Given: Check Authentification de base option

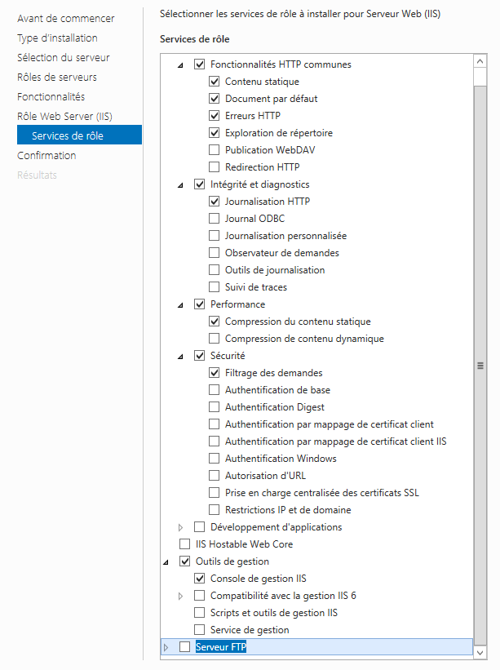Looking at the screenshot, I should pyautogui.click(x=215, y=390).
